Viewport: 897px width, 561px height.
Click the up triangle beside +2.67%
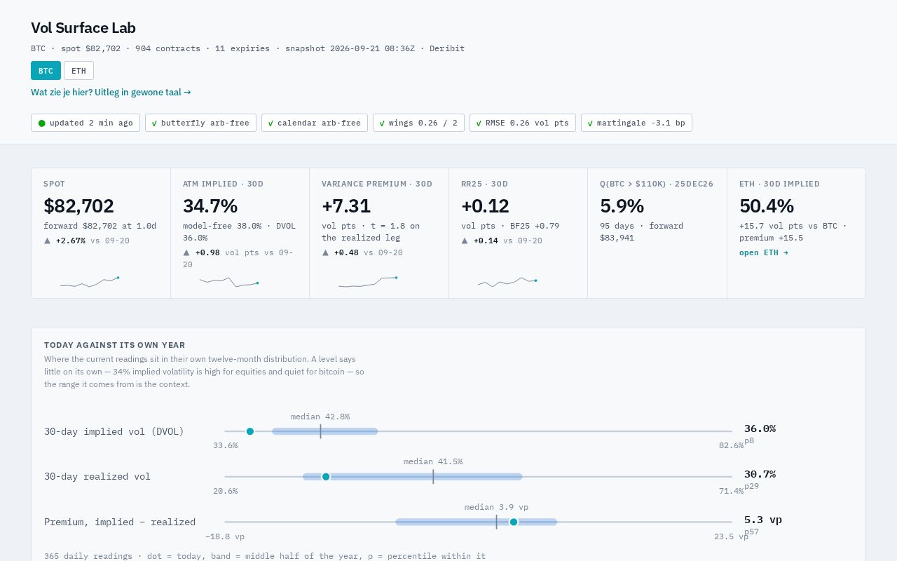point(48,241)
